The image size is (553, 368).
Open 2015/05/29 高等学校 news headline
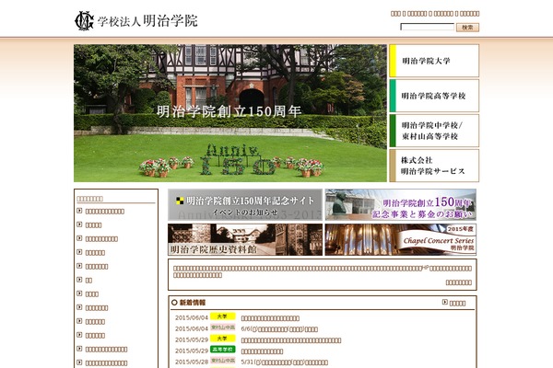[262, 351]
